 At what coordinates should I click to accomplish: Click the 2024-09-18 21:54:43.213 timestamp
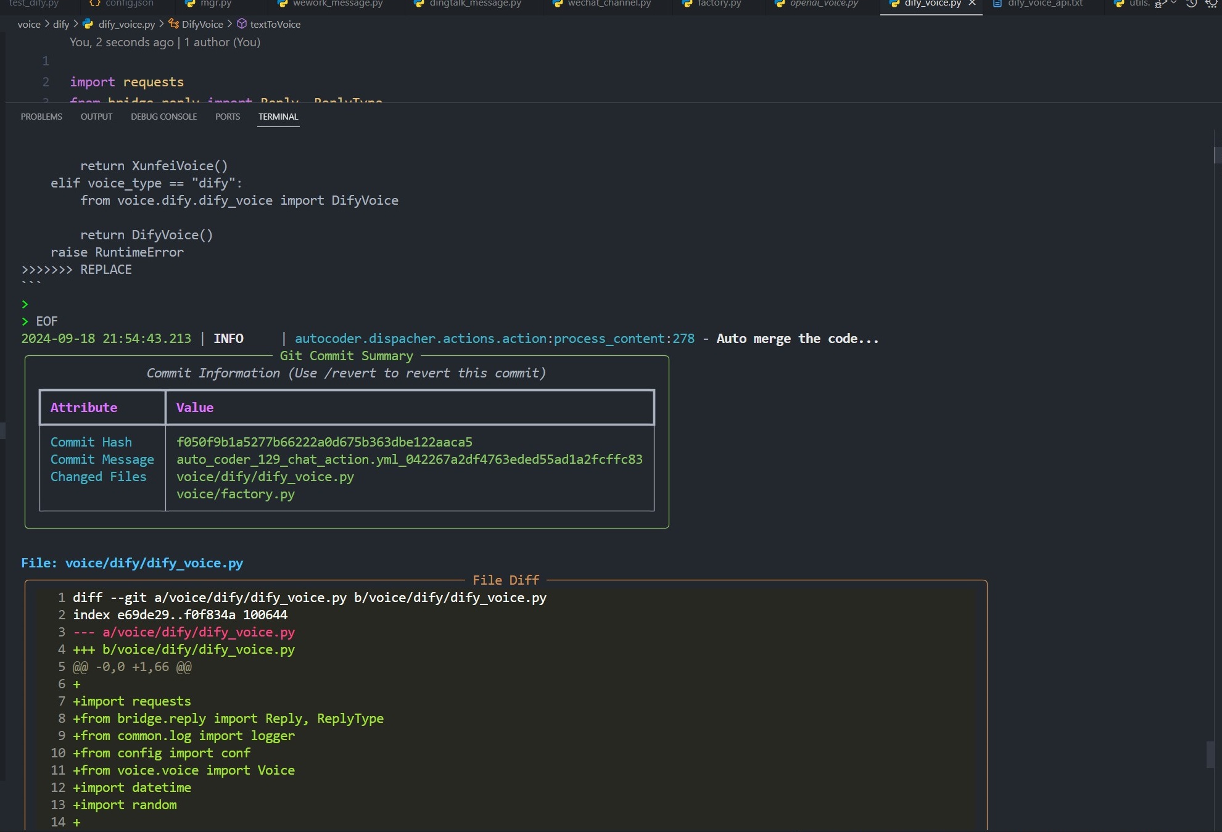(106, 339)
